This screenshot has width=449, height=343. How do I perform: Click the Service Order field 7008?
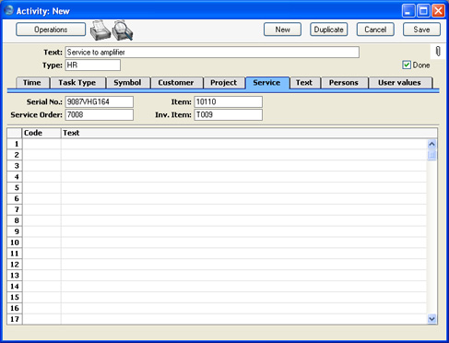point(99,114)
